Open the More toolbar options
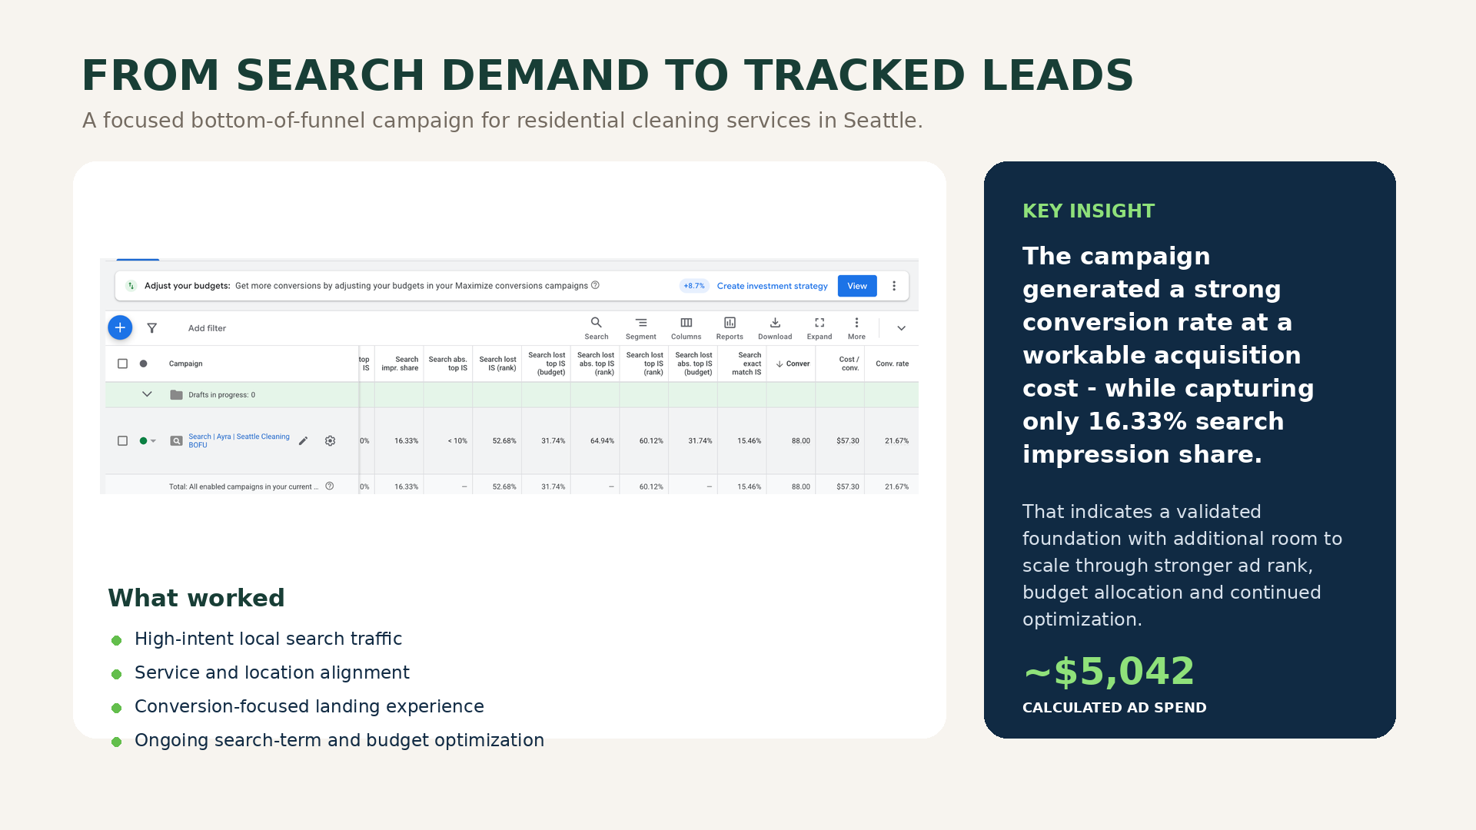The image size is (1476, 830). 856,328
